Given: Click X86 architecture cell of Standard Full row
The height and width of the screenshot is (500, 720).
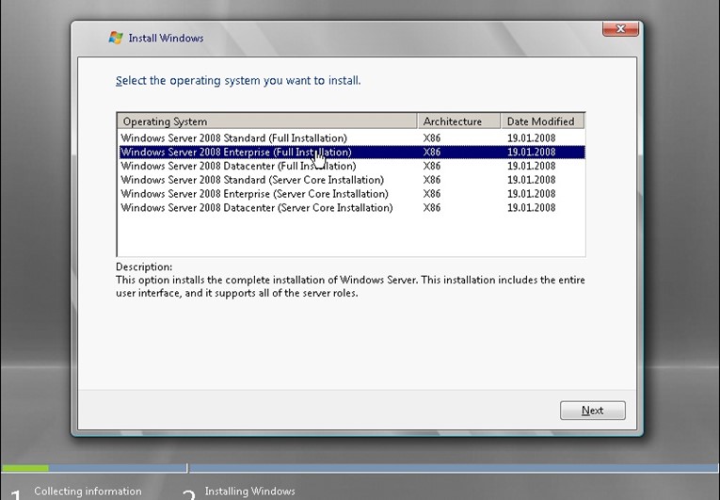Looking at the screenshot, I should (x=432, y=138).
